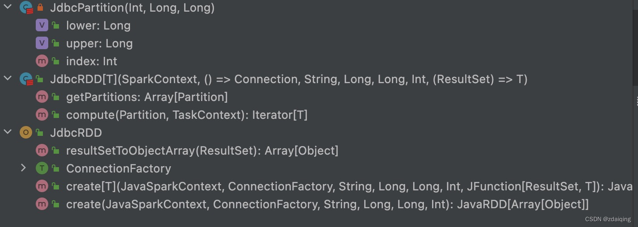Screen dimensions: 638x227
Task: Click the purple field icon beside upper
Action: point(42,43)
